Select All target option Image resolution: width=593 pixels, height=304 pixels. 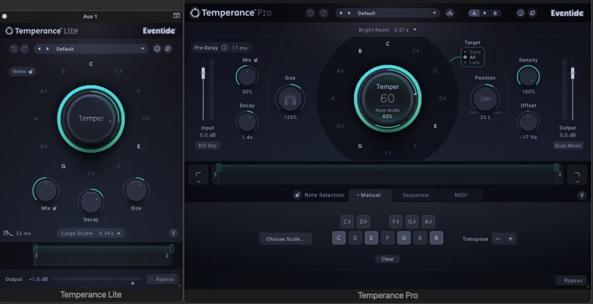tap(470, 57)
